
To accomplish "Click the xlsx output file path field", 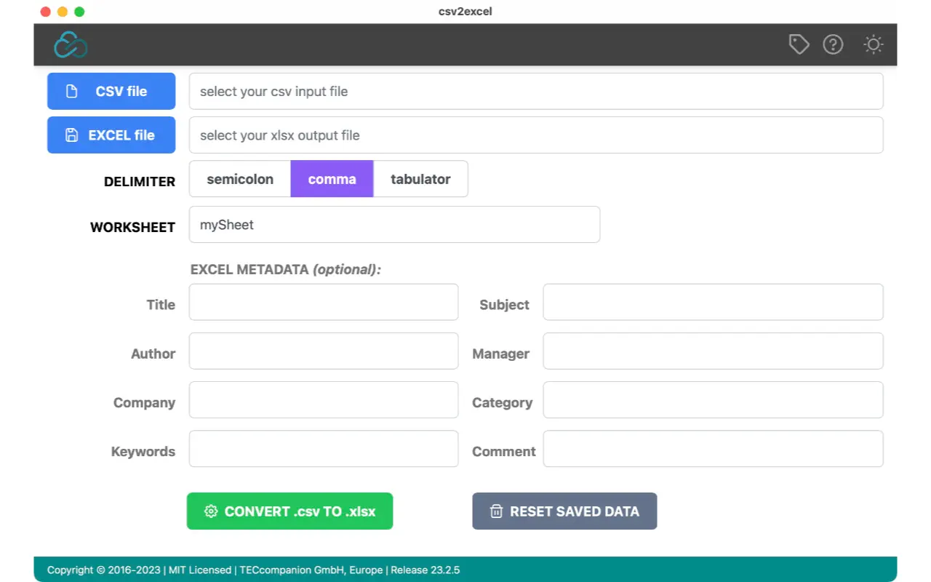I will pyautogui.click(x=535, y=135).
